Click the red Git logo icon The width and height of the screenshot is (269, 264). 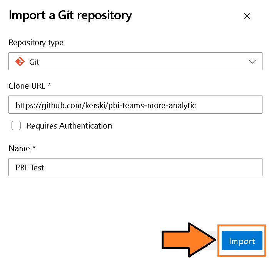tap(20, 61)
